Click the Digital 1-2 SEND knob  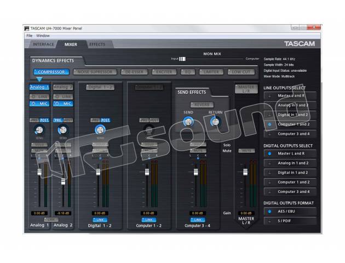pos(100,130)
